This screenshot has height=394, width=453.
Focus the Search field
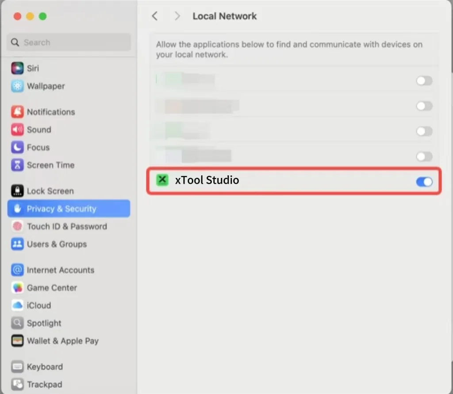tap(69, 42)
